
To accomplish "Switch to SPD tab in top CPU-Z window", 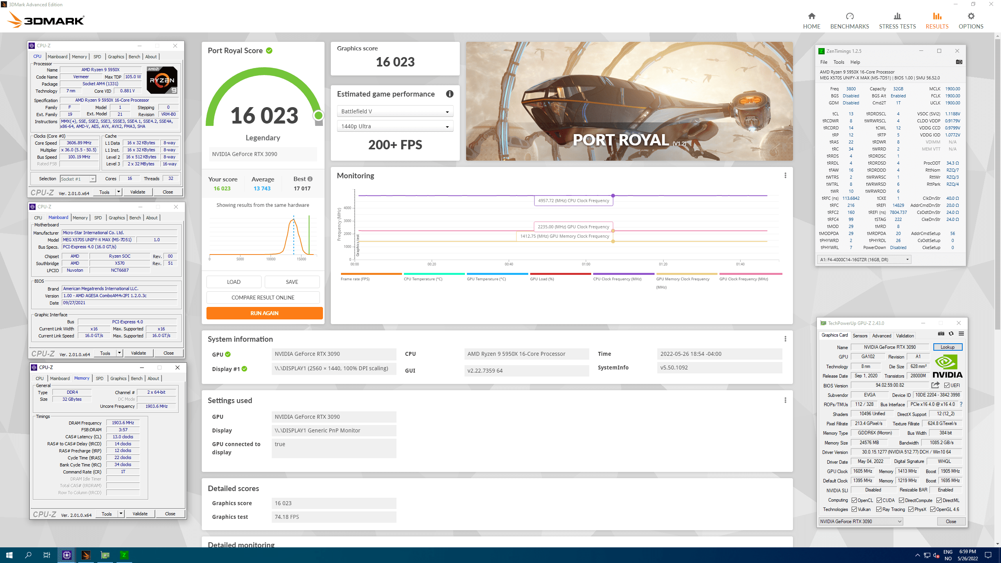I will click(x=97, y=57).
